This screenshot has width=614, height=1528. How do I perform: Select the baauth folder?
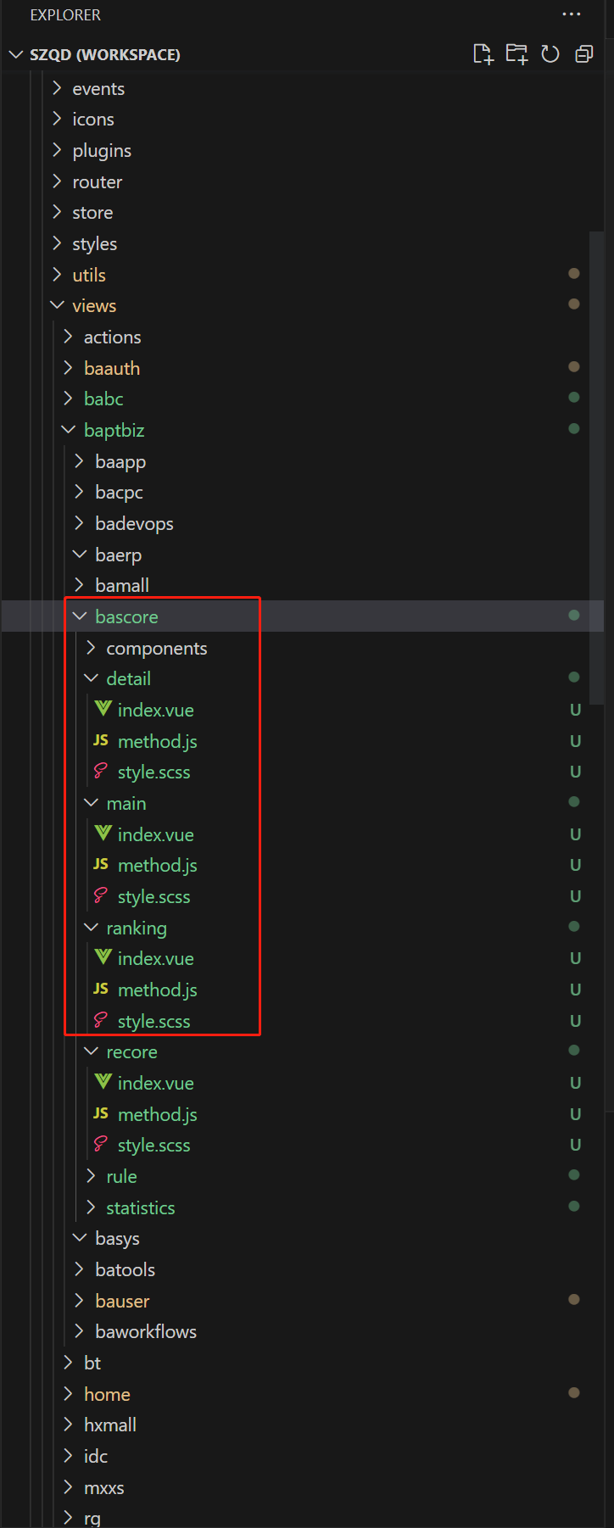click(x=112, y=368)
